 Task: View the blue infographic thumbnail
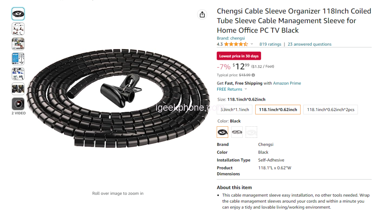click(x=18, y=59)
